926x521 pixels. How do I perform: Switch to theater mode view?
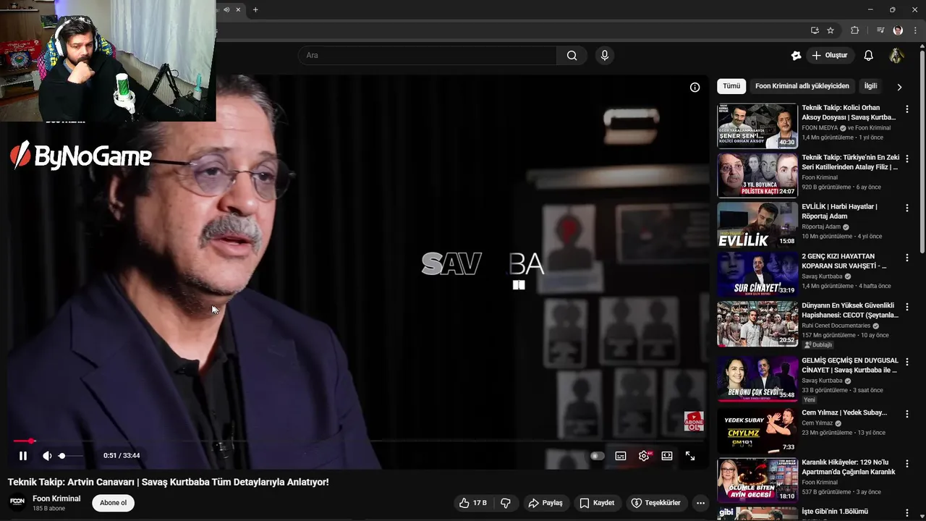[x=667, y=456]
